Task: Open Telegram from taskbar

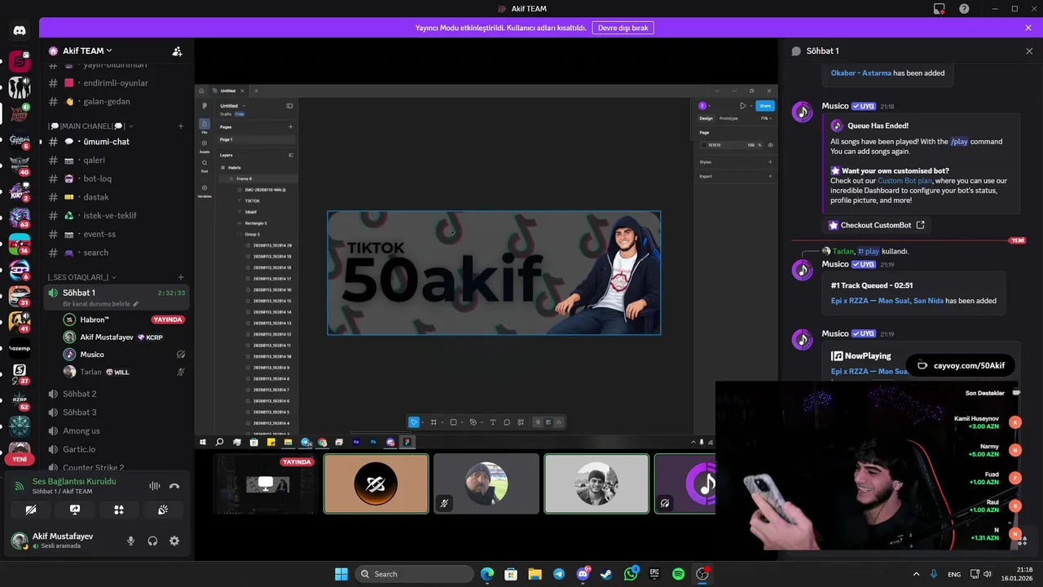Action: click(558, 574)
